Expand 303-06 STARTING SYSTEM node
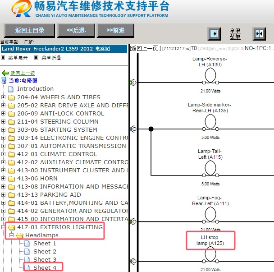Image resolution: width=274 pixels, height=272 pixels. pos(3,129)
